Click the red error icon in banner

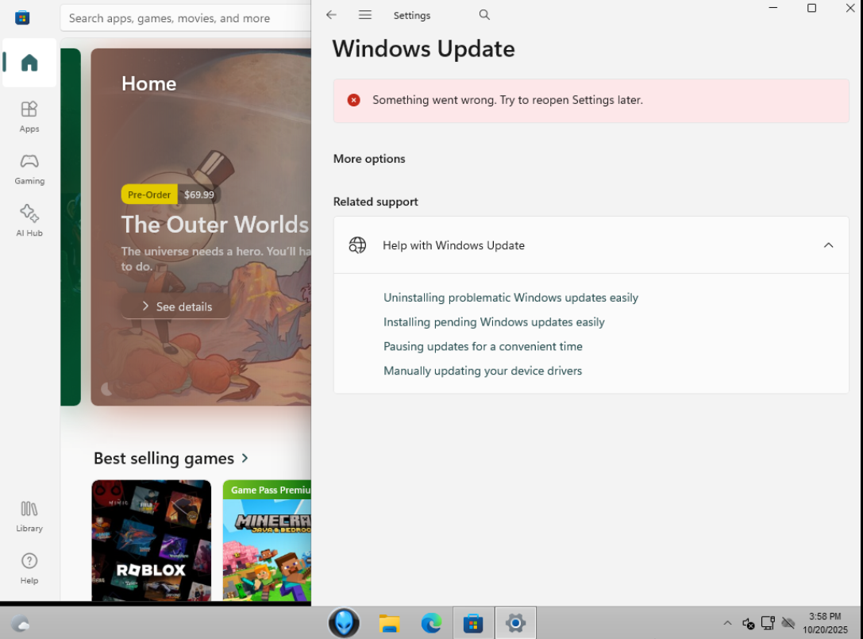(x=353, y=100)
